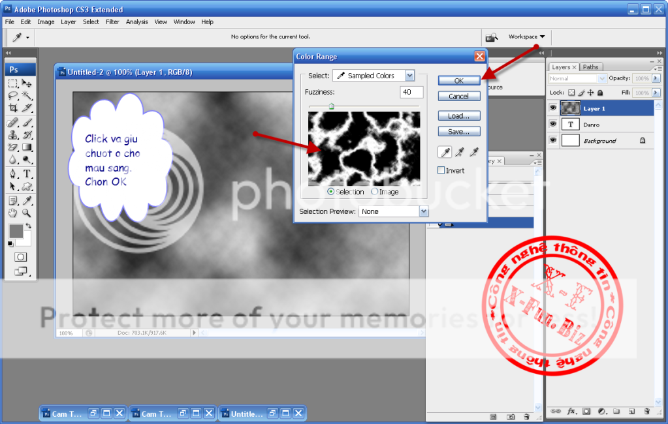Open the tool preset picker arrow
Viewport: 668px width, 424px height.
click(27, 37)
